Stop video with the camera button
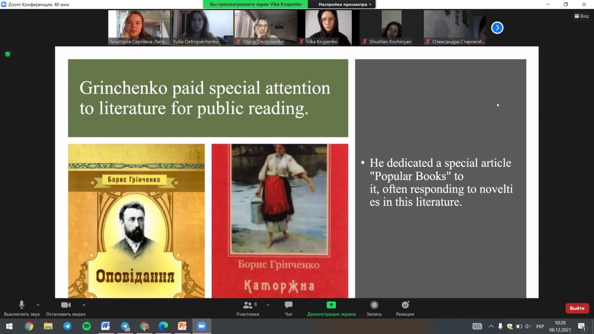The height and width of the screenshot is (334, 594). [x=66, y=305]
